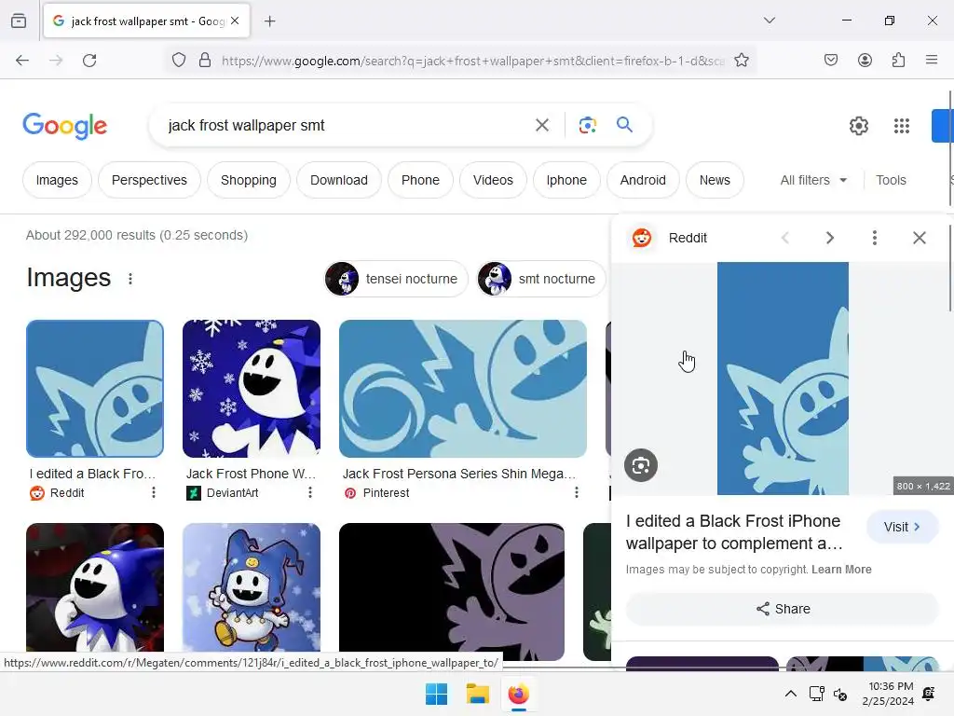The image size is (954, 716).
Task: Open options for the Reddit result
Action: coord(154,492)
